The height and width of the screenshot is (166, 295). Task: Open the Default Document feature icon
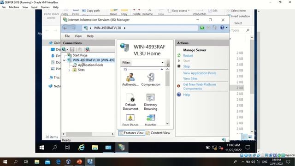click(x=130, y=102)
